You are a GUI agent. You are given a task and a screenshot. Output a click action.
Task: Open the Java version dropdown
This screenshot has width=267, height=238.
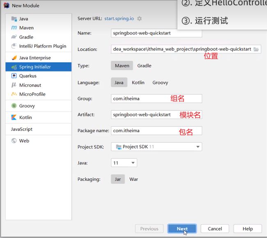(124, 163)
